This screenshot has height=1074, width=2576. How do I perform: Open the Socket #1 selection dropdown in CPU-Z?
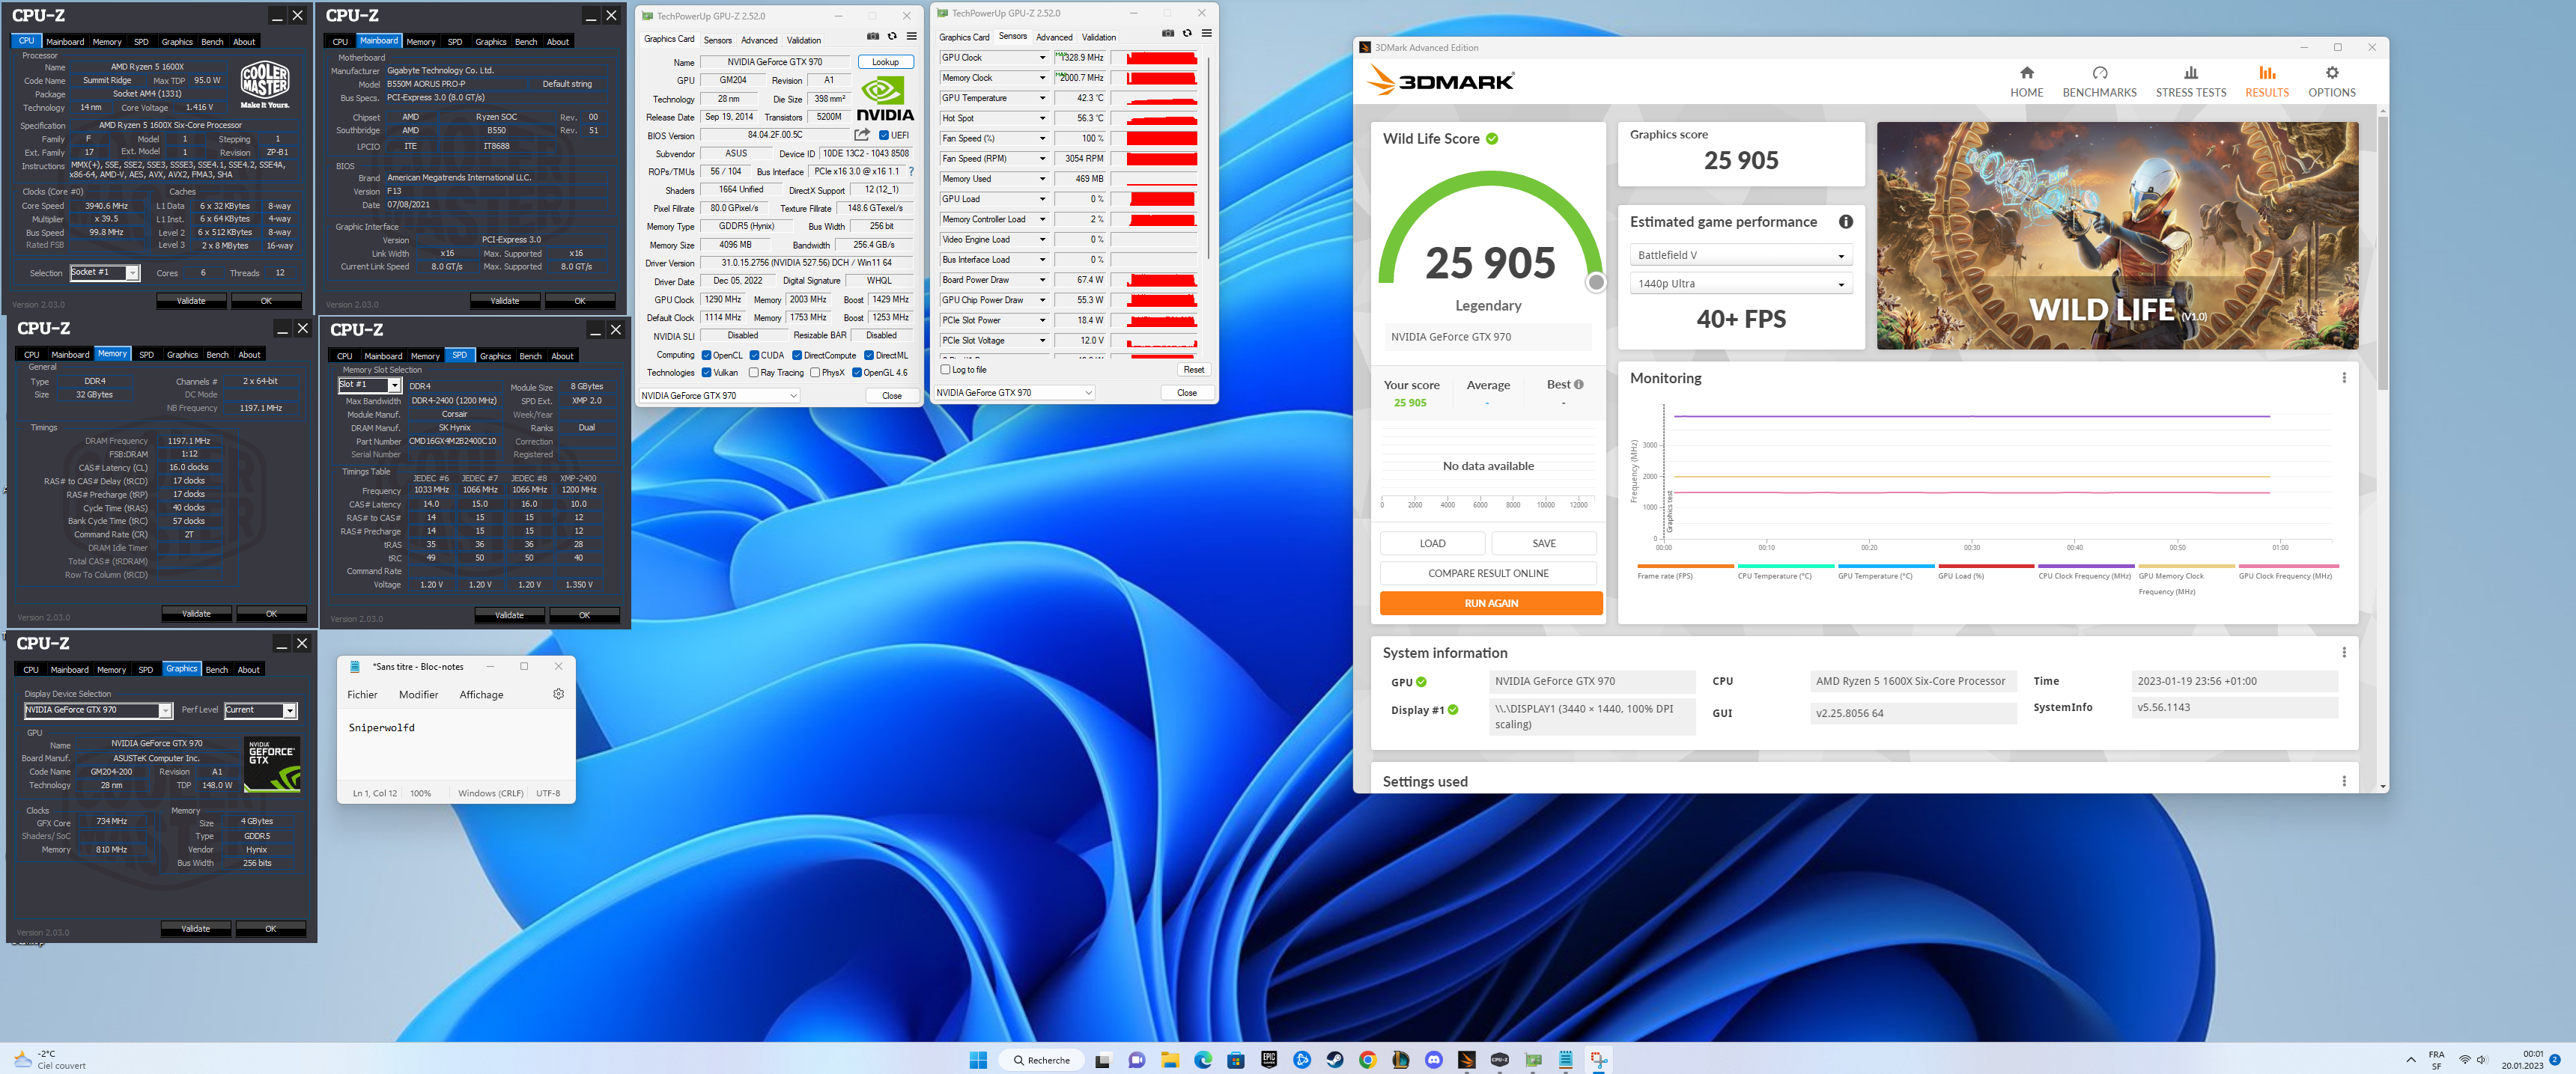pos(104,272)
